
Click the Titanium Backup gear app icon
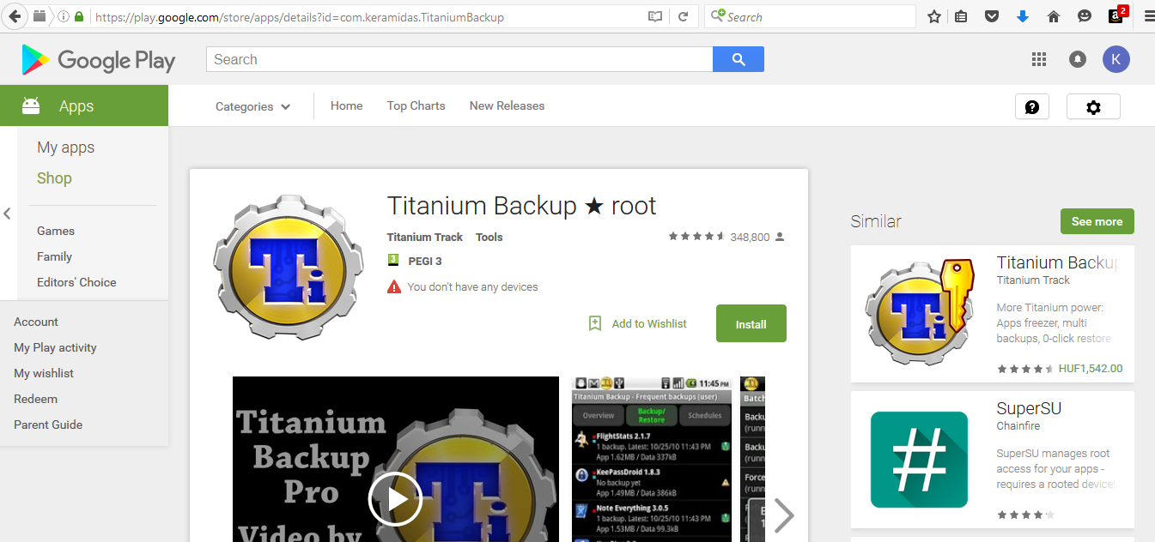[288, 268]
